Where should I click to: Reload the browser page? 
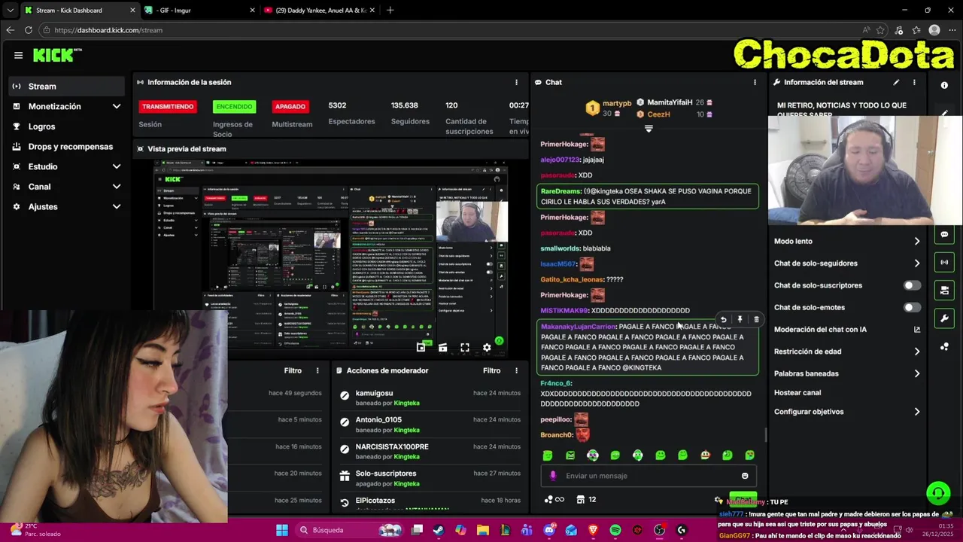point(29,30)
